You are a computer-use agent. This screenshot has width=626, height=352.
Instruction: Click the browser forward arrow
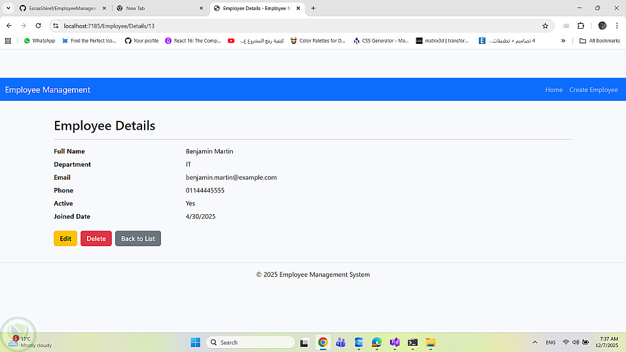point(24,26)
